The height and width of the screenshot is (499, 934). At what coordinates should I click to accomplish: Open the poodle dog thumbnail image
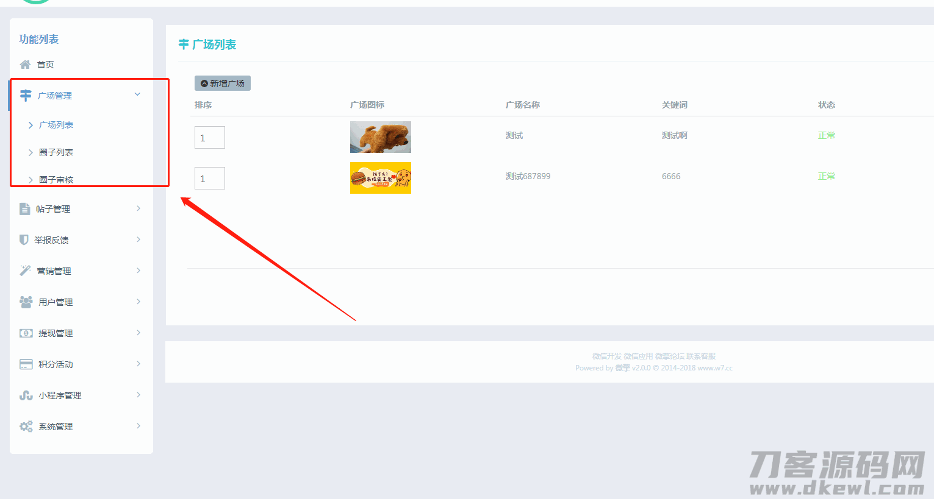(380, 137)
